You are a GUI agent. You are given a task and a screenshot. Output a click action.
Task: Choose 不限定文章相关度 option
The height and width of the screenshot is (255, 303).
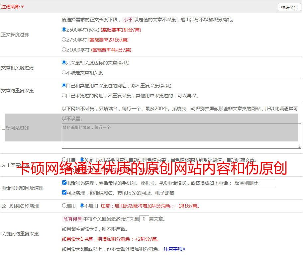point(64,72)
